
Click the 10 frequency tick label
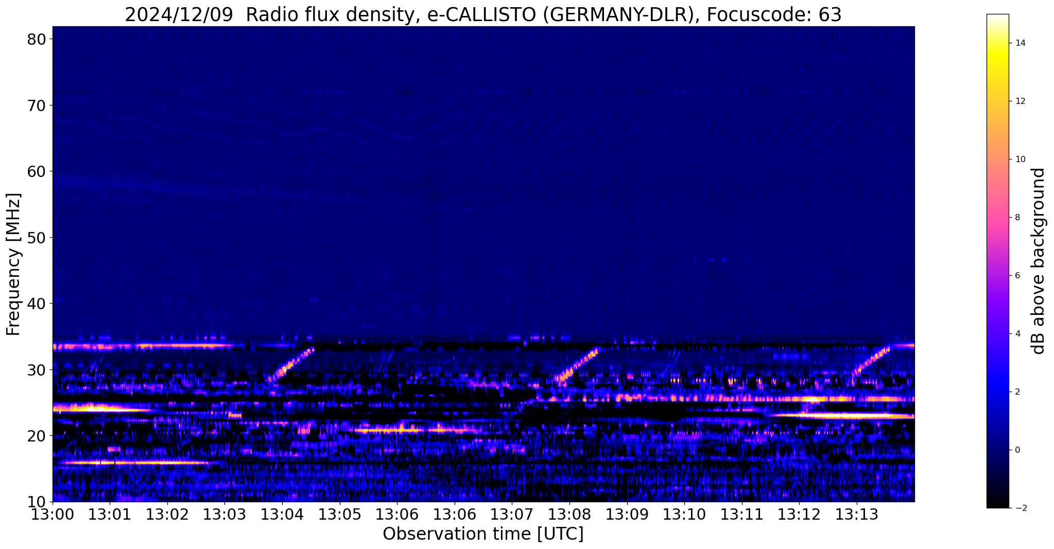(x=38, y=502)
